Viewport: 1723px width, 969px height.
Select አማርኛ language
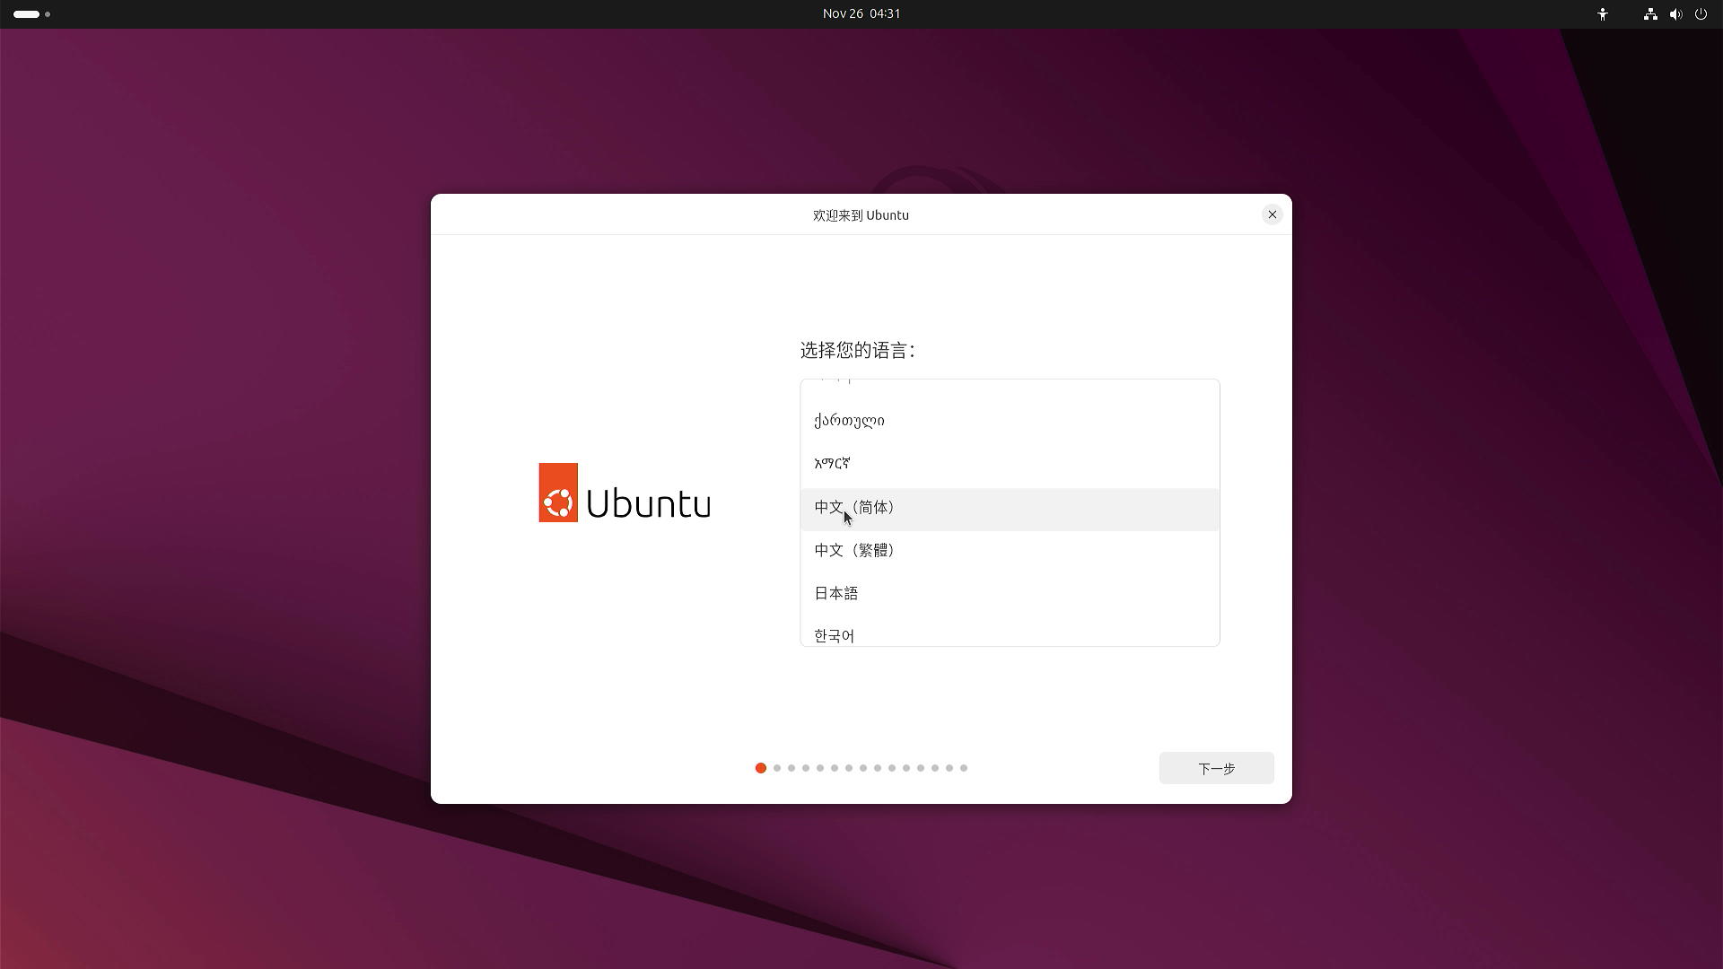coord(1010,465)
